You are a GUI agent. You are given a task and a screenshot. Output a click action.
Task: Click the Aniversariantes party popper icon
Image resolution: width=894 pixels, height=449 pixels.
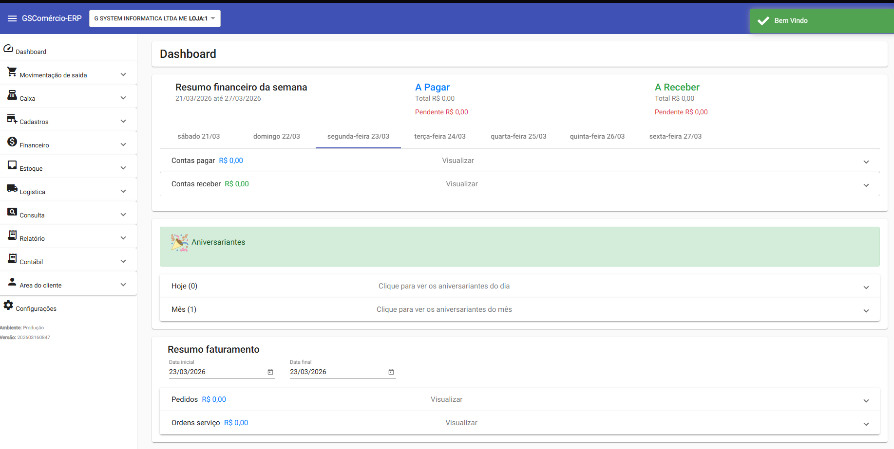[179, 242]
